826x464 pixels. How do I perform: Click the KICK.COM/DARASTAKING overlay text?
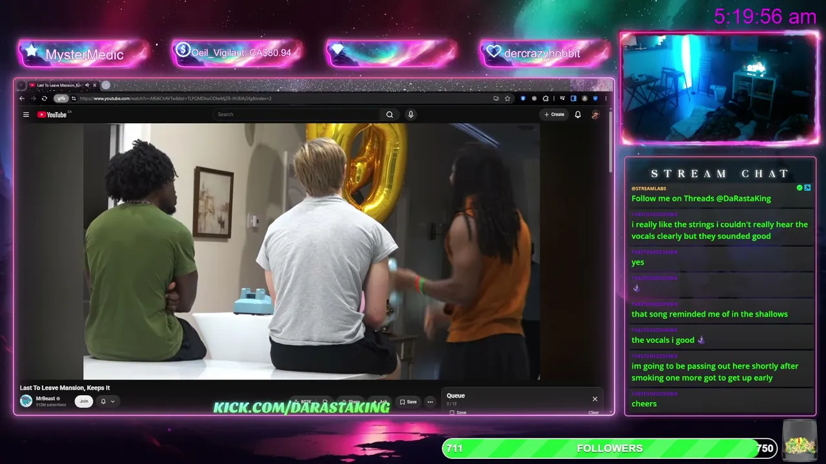[x=301, y=407]
